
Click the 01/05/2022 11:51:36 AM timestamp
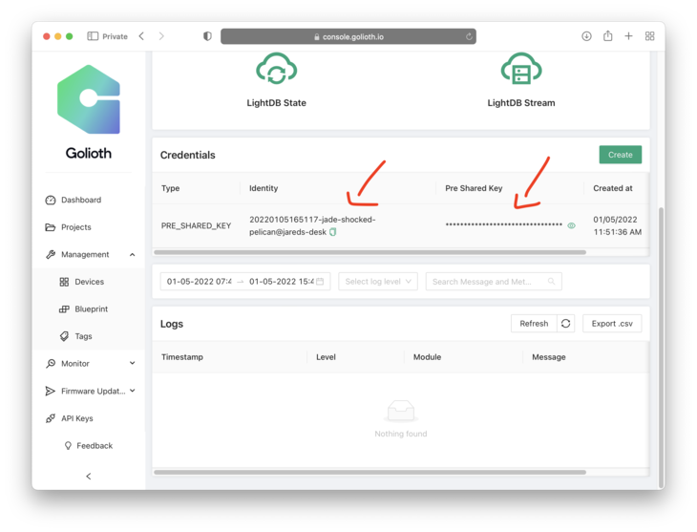tap(617, 225)
